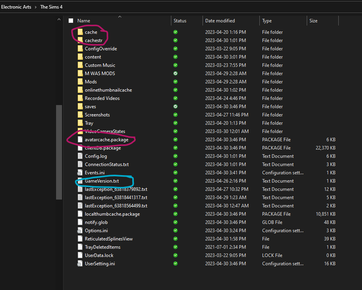Image resolution: width=362 pixels, height=290 pixels.
Task: Click the onlinethumbnailcache folder icon
Action: point(80,90)
